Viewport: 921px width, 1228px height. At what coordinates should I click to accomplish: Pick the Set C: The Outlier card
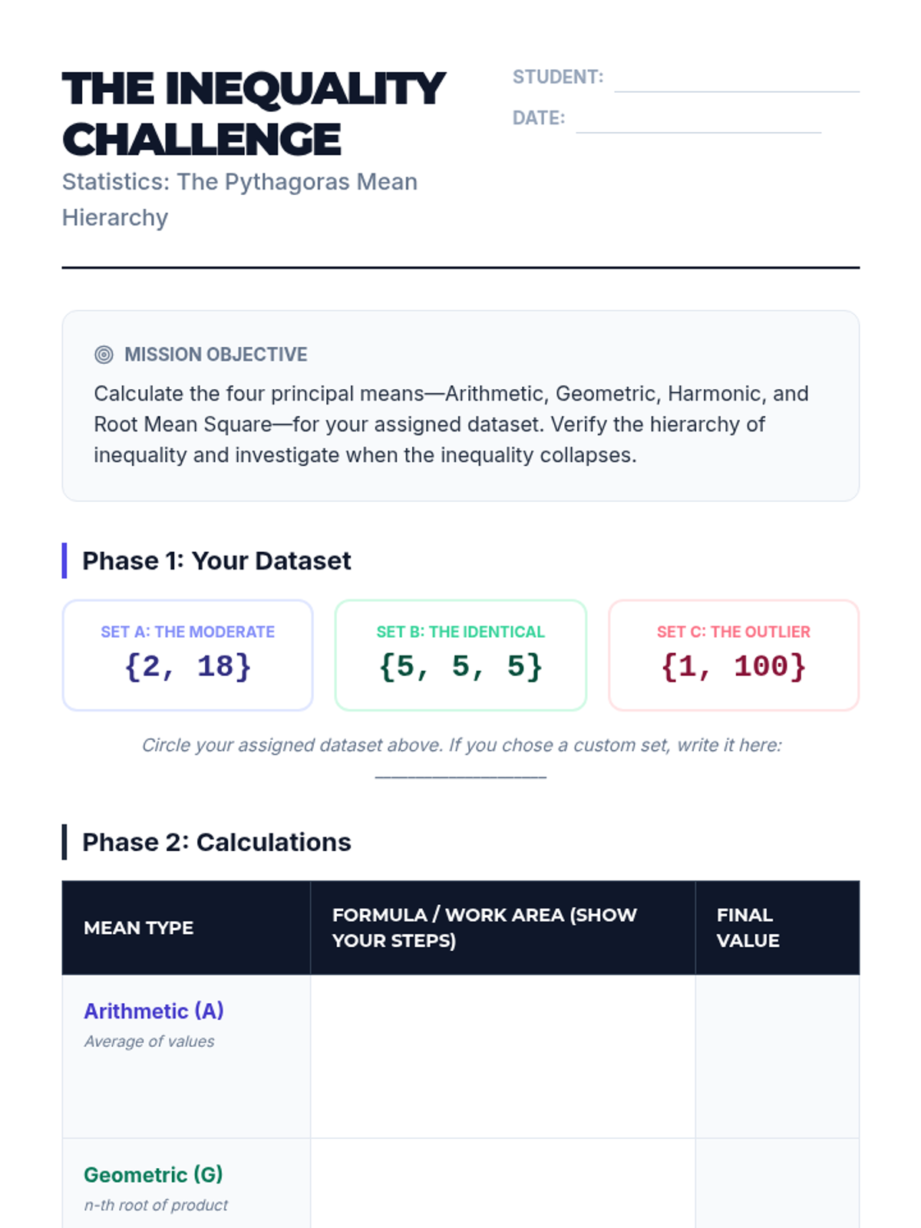733,655
